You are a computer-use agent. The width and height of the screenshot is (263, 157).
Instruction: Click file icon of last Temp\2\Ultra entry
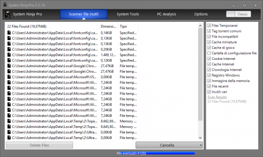tap(9, 138)
